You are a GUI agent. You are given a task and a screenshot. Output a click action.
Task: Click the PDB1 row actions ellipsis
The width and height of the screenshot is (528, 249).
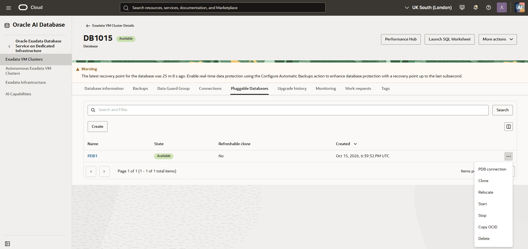click(x=508, y=156)
